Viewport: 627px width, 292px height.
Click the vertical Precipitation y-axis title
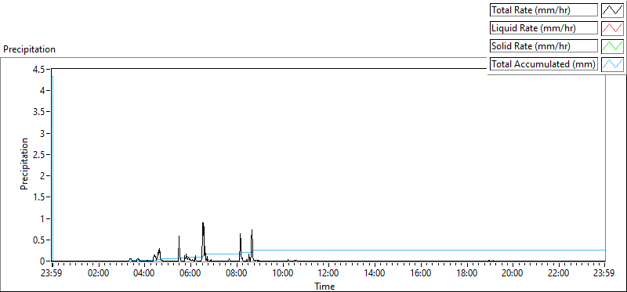[24, 164]
